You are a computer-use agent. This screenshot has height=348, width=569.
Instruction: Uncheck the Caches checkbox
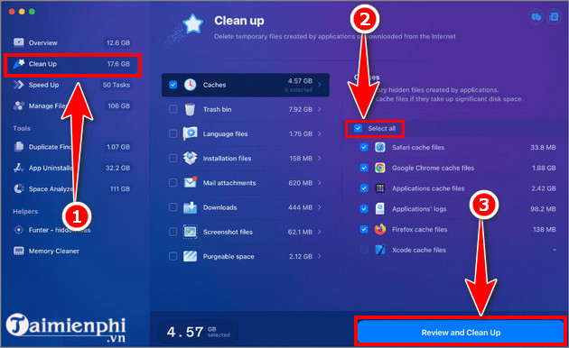173,85
